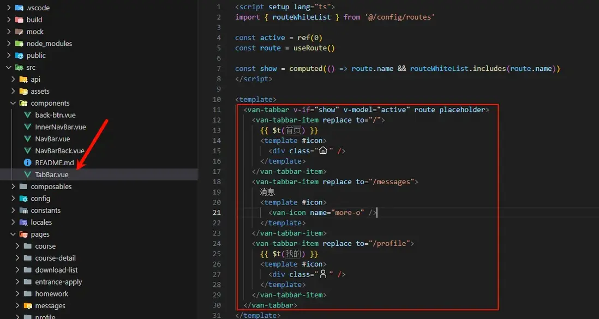Open back-btn.vue file

[56, 115]
